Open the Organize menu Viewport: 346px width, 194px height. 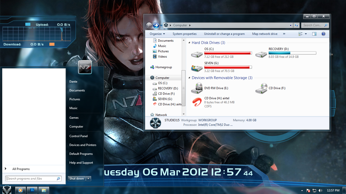(157, 34)
